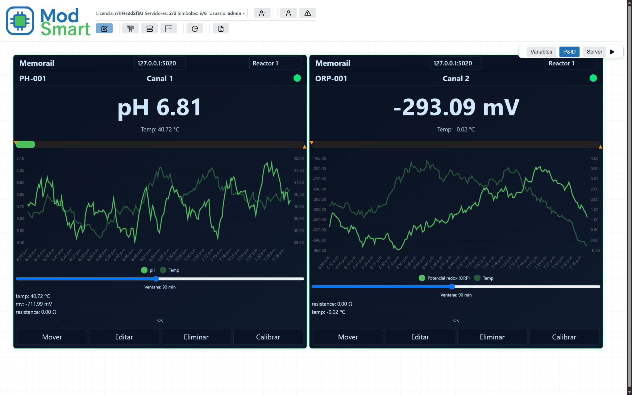Click Mover on PH-001 card
632x395 pixels.
click(x=52, y=337)
